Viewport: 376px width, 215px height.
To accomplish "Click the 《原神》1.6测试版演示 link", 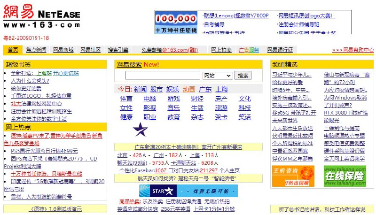I will [55, 209].
